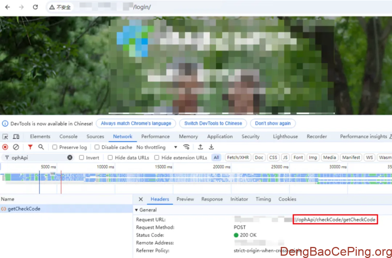
Task: Toggle the red filter funnel icon
Action: pos(30,147)
